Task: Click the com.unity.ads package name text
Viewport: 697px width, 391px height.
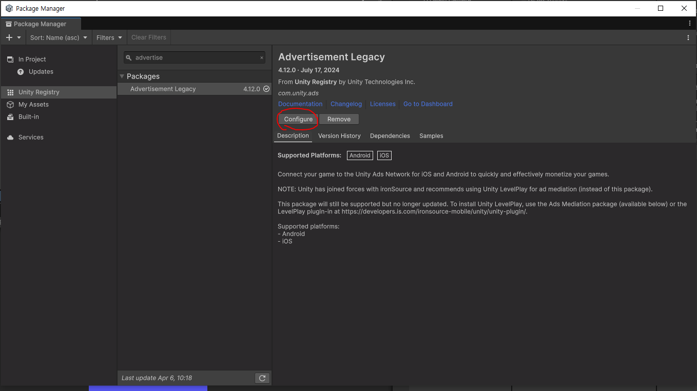Action: [x=298, y=93]
